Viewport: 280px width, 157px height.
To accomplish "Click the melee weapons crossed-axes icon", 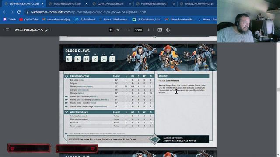I will tap(66, 112).
